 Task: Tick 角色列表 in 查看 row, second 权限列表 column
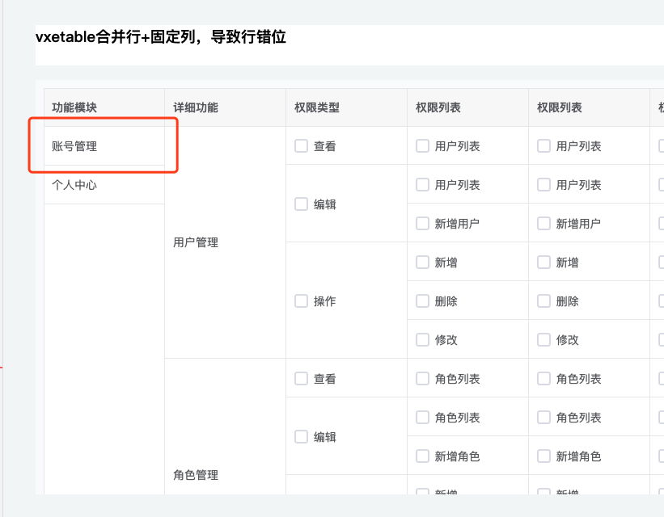(543, 378)
